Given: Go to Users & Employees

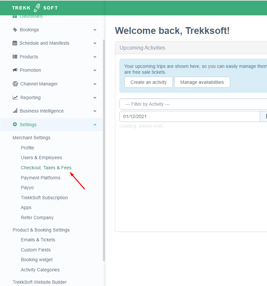Looking at the screenshot, I should pos(41,158).
